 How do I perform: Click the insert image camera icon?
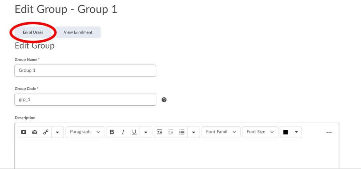tap(35, 132)
